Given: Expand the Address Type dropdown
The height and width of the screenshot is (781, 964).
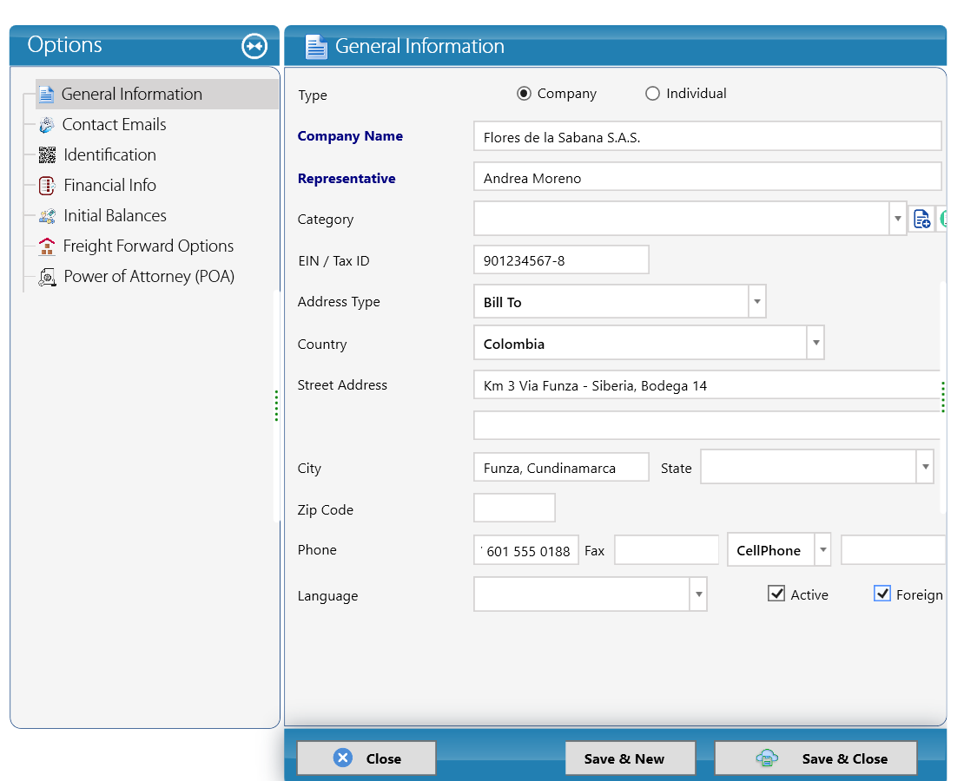Looking at the screenshot, I should pos(756,302).
